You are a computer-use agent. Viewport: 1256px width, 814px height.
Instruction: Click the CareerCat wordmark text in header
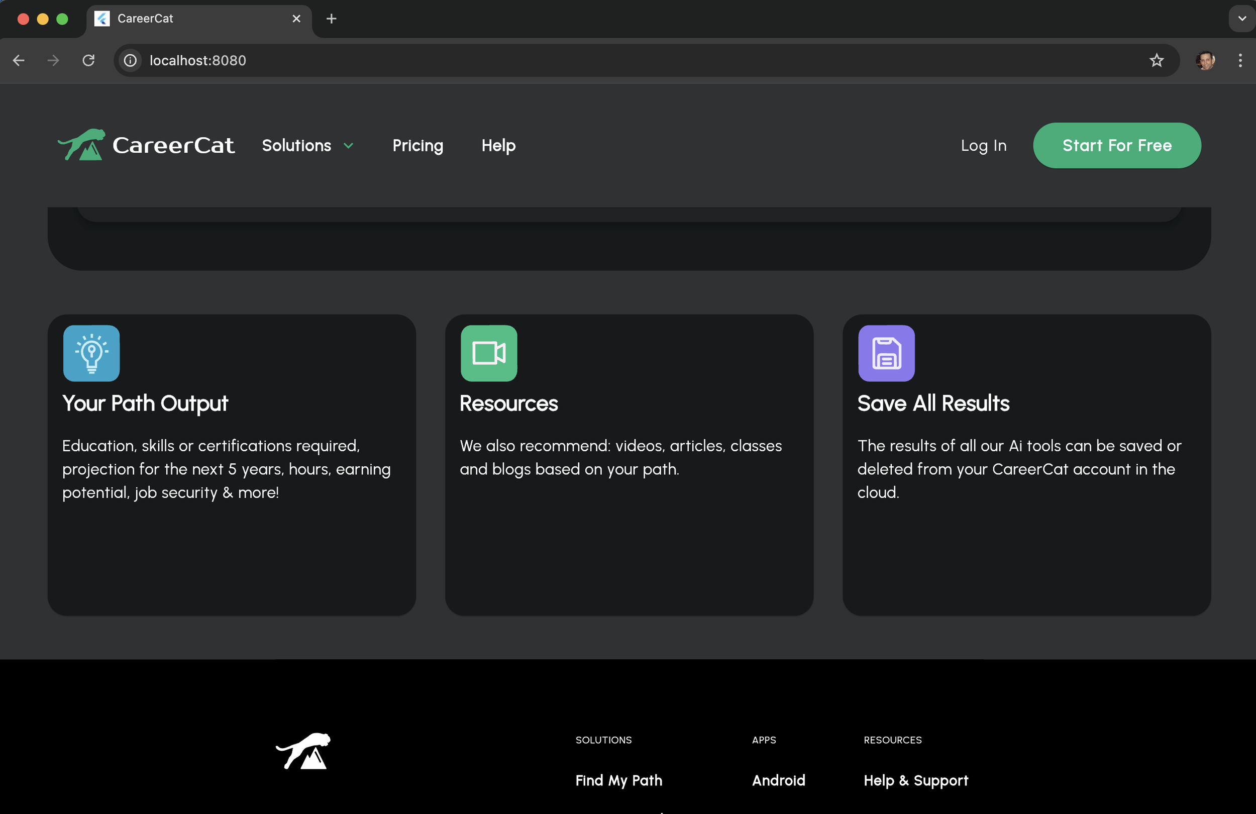pos(174,146)
